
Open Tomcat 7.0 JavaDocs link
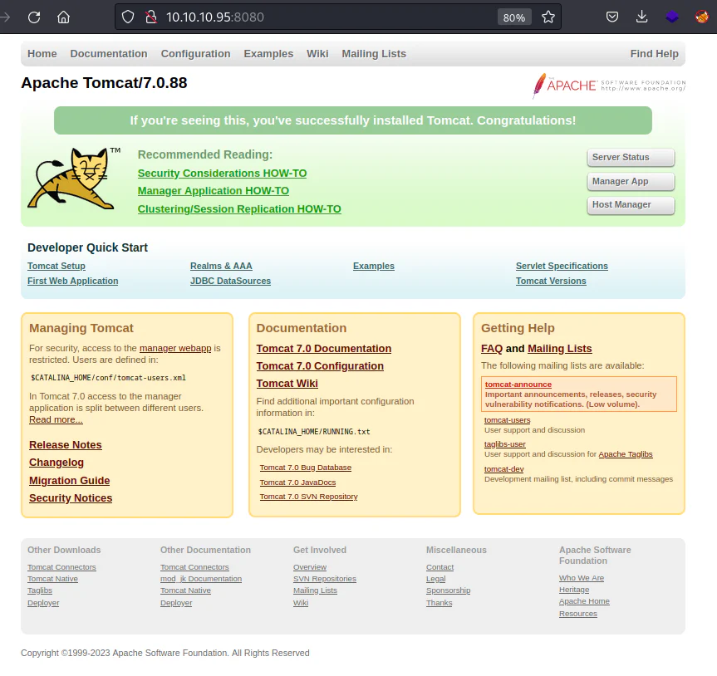[297, 483]
